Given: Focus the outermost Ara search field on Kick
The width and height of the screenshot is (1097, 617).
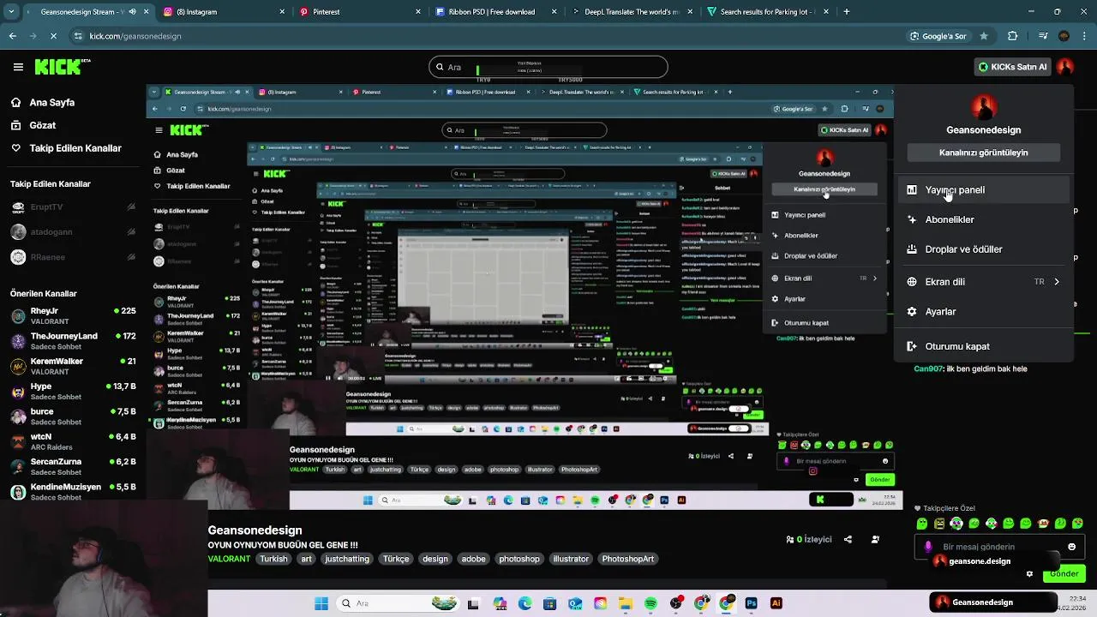Looking at the screenshot, I should pos(548,67).
